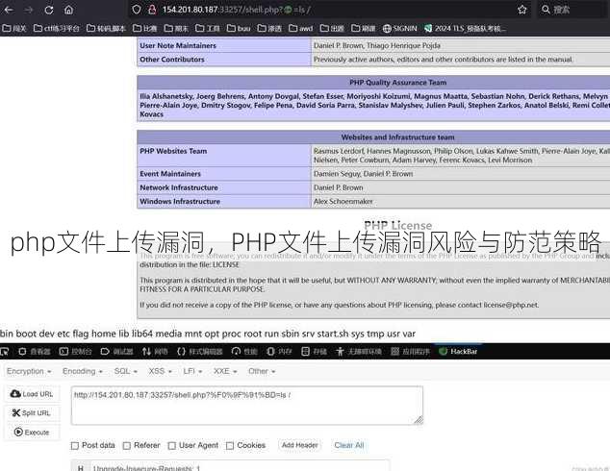The height and width of the screenshot is (471, 610).
Task: Select the HackBar devtools tab
Action: click(x=458, y=352)
